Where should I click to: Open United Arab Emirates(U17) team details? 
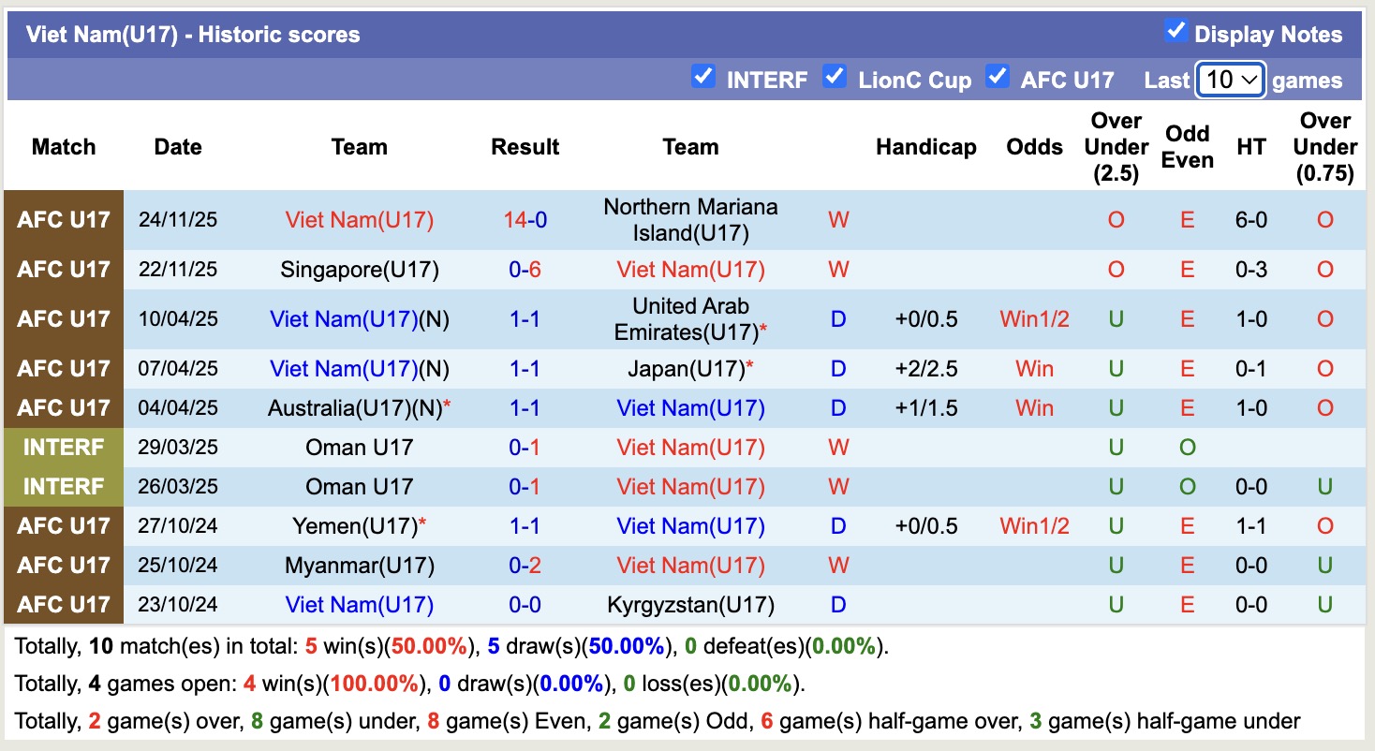click(x=690, y=318)
